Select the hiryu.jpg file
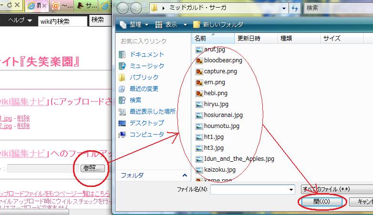The image size is (373, 215). (x=216, y=104)
